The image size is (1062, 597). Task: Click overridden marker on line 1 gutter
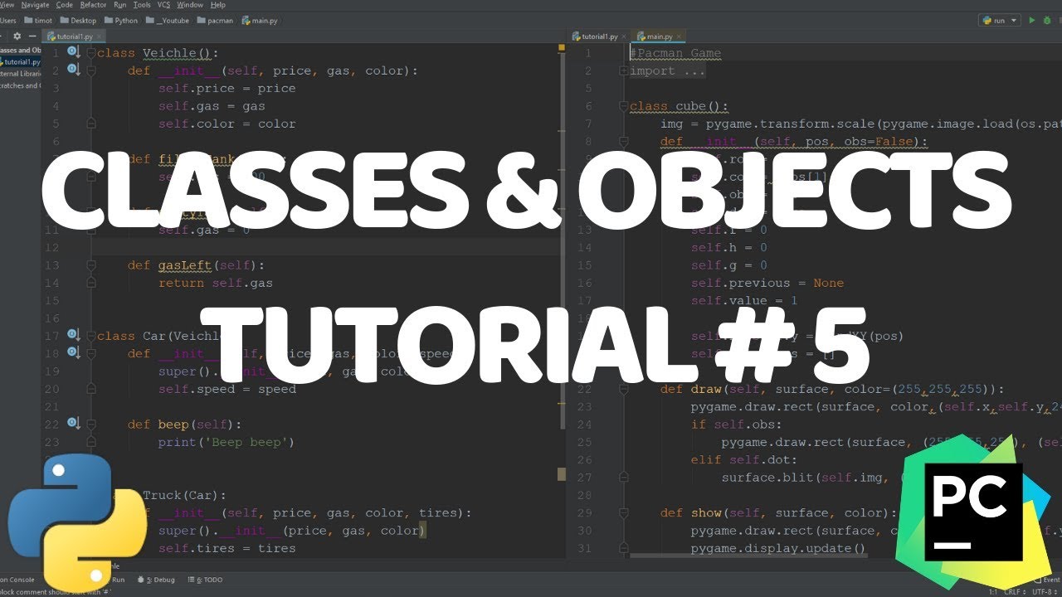point(73,53)
